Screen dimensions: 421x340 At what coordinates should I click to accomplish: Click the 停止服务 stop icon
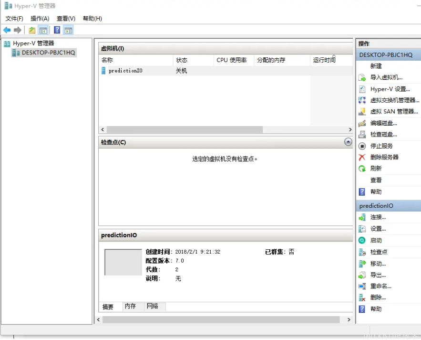click(362, 146)
